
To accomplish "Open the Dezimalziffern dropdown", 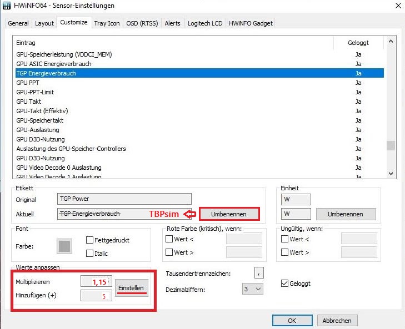I will tap(253, 289).
